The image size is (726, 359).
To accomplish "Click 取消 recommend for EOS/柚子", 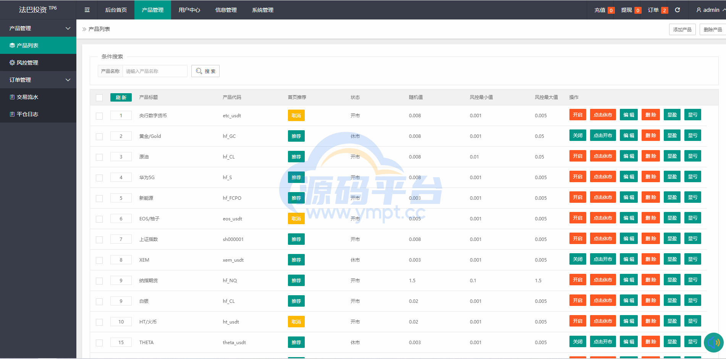I will point(296,218).
